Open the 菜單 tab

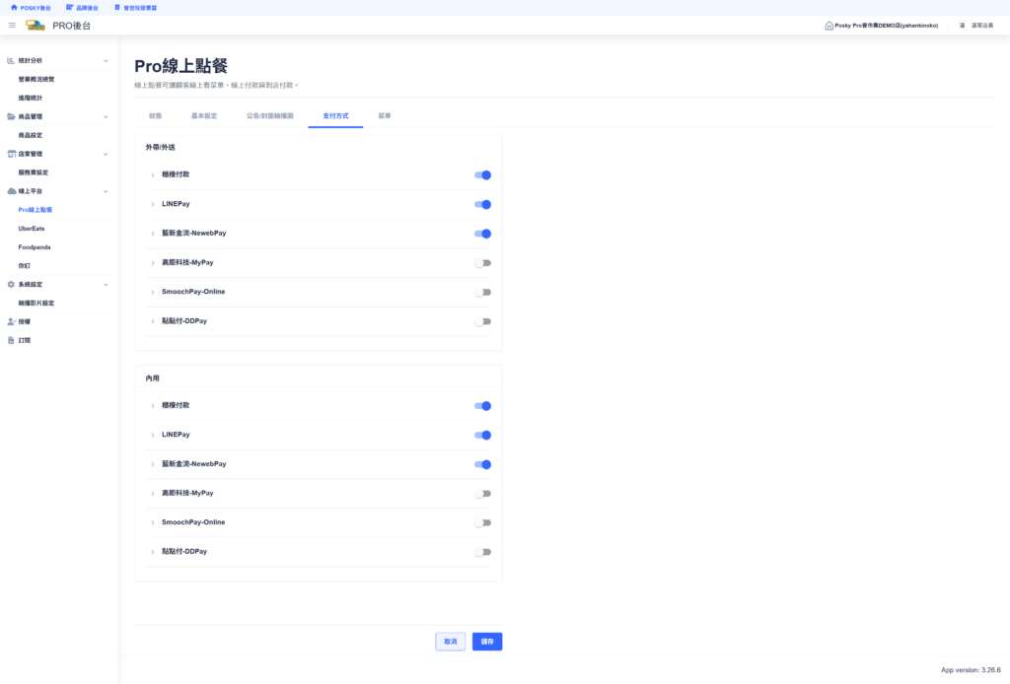click(385, 116)
